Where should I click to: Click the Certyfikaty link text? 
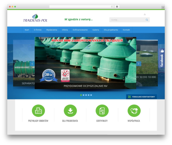click(x=102, y=121)
